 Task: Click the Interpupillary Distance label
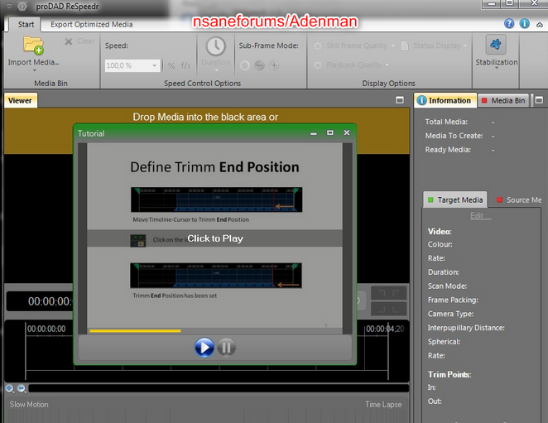466,328
